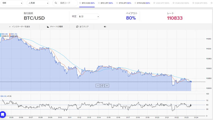
Task: Toggle favorite star for BTC/USD
Action: click(x=80, y=3)
